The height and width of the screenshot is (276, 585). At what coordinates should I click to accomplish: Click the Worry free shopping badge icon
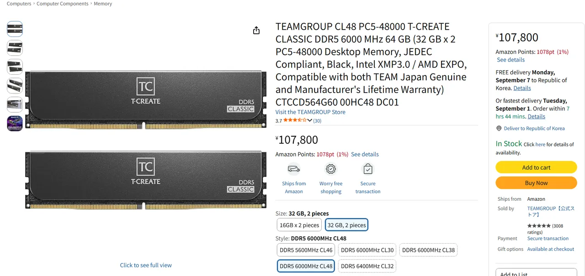pyautogui.click(x=331, y=169)
